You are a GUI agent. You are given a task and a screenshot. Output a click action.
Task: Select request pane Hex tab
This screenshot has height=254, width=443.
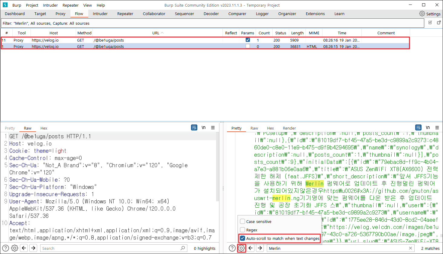pos(44,128)
